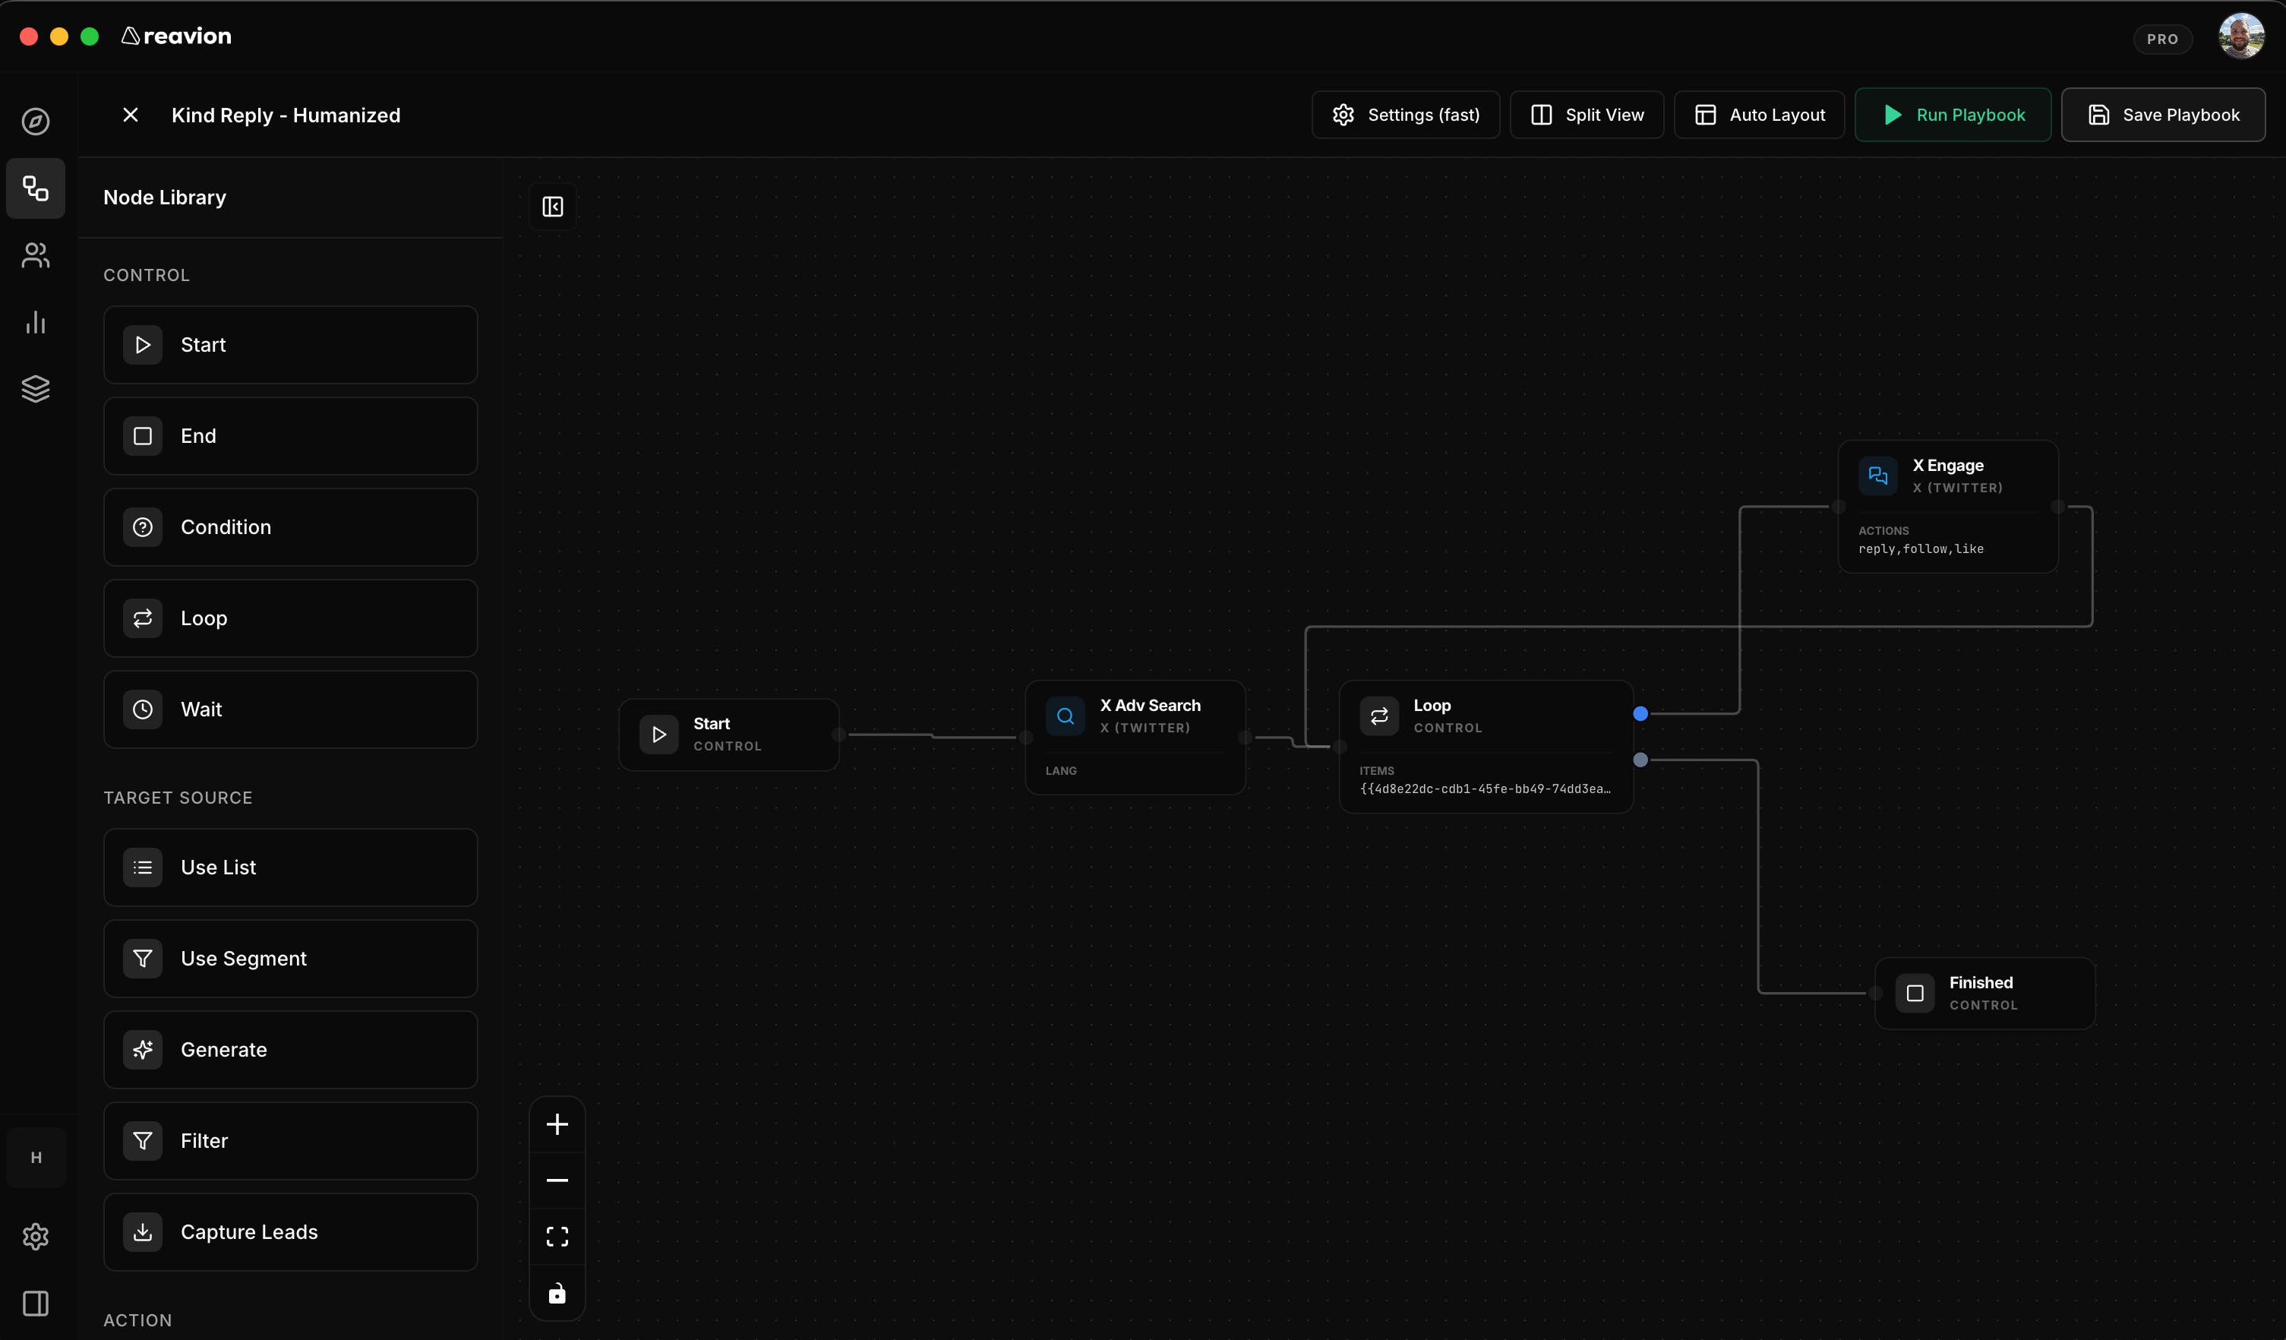Click Run Playbook button

tap(1953, 115)
